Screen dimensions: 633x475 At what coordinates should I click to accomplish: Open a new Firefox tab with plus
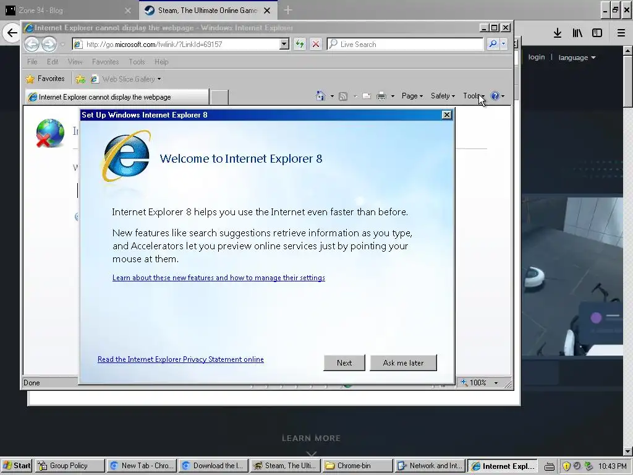[288, 10]
